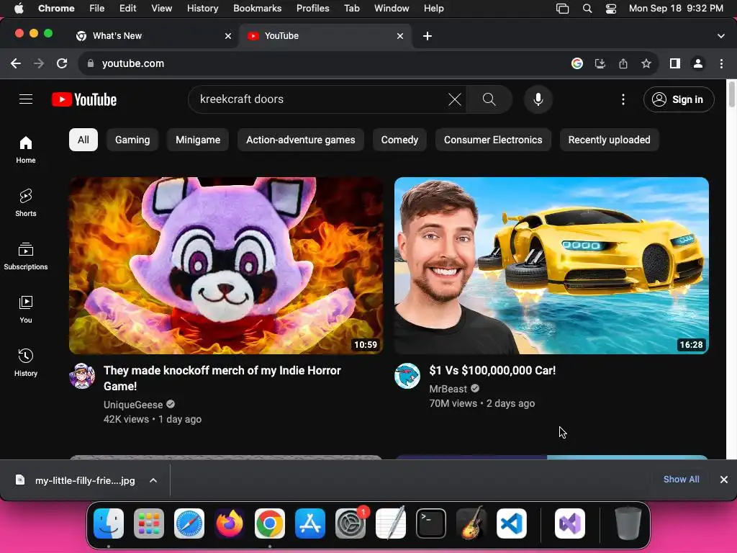
Task: Click the install app icon in address bar
Action: [x=600, y=63]
